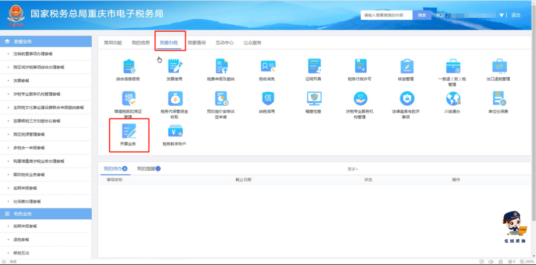
Task: Switch to 互动中心 tab
Action: point(225,43)
